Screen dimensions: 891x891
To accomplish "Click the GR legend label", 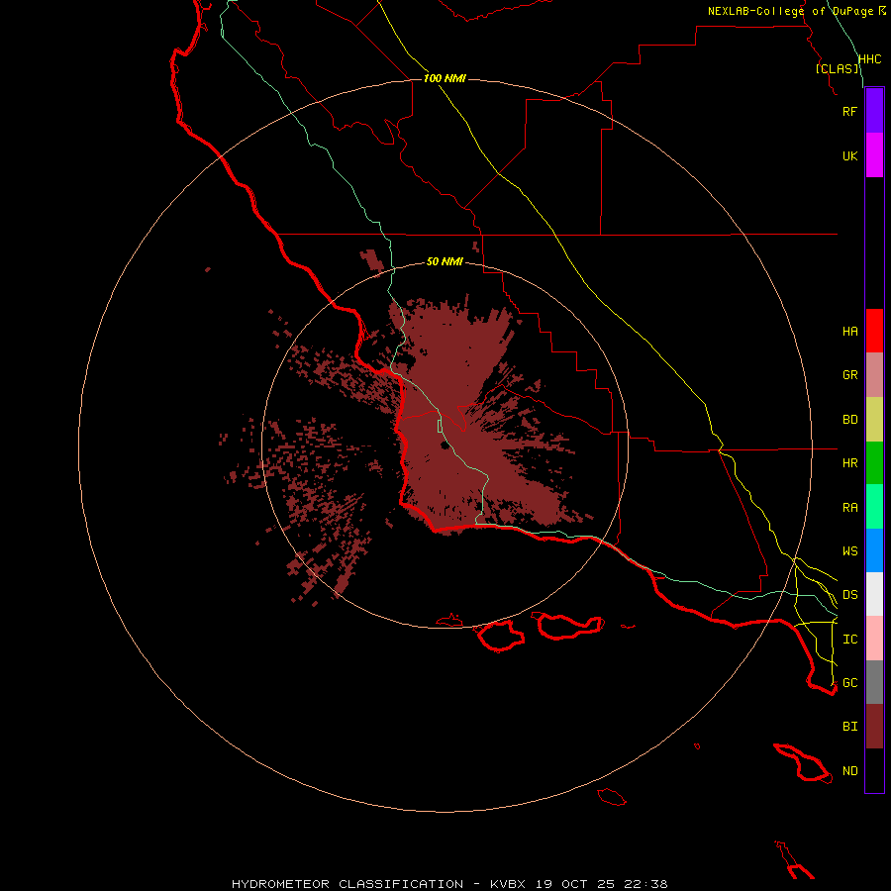I will point(849,374).
